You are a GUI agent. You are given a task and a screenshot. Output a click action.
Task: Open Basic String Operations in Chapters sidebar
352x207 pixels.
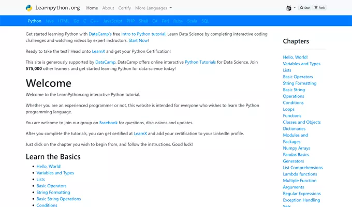[x=294, y=93]
